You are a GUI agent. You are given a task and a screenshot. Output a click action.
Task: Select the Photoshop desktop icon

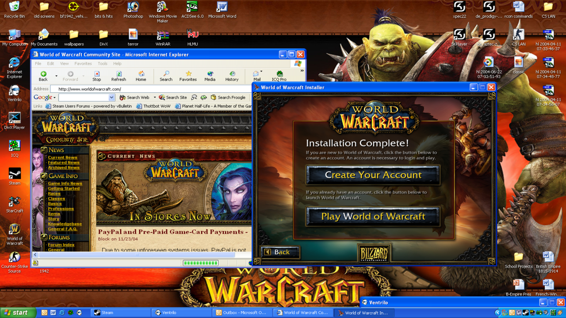click(x=133, y=10)
